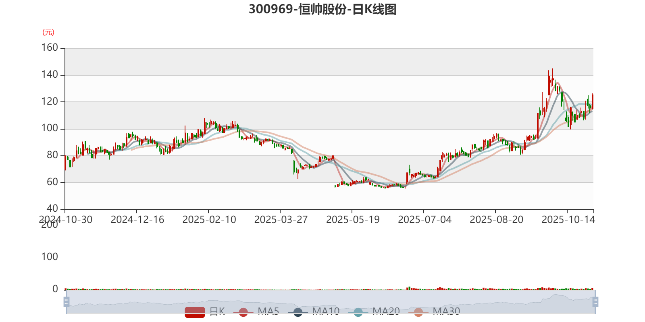Toggle the MA10 line in legend
Viewport: 645px width, 322px height.
[x=313, y=312]
